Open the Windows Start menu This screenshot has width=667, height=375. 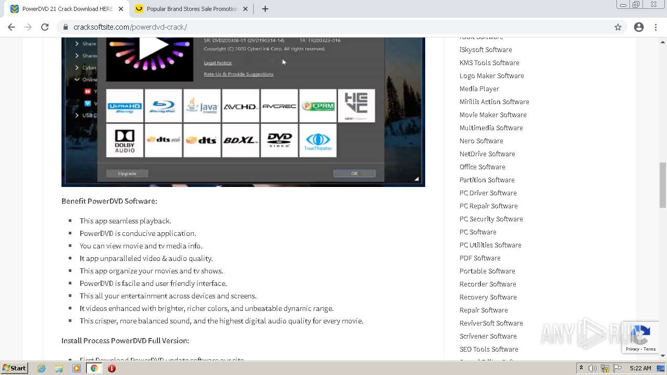pos(14,368)
